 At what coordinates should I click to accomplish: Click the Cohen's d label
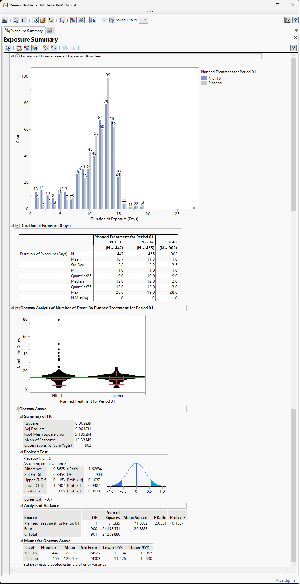(33, 499)
